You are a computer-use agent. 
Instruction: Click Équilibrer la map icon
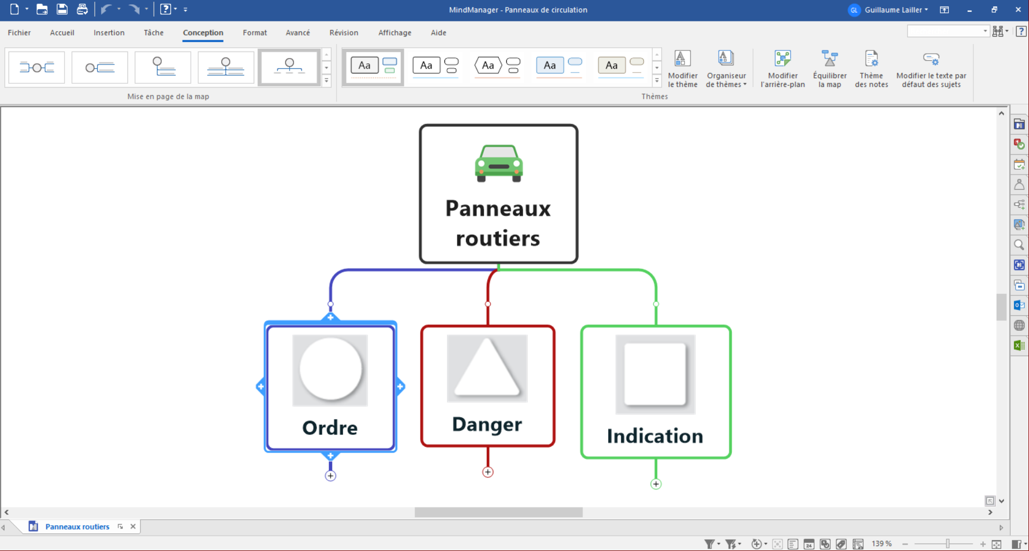tap(830, 59)
